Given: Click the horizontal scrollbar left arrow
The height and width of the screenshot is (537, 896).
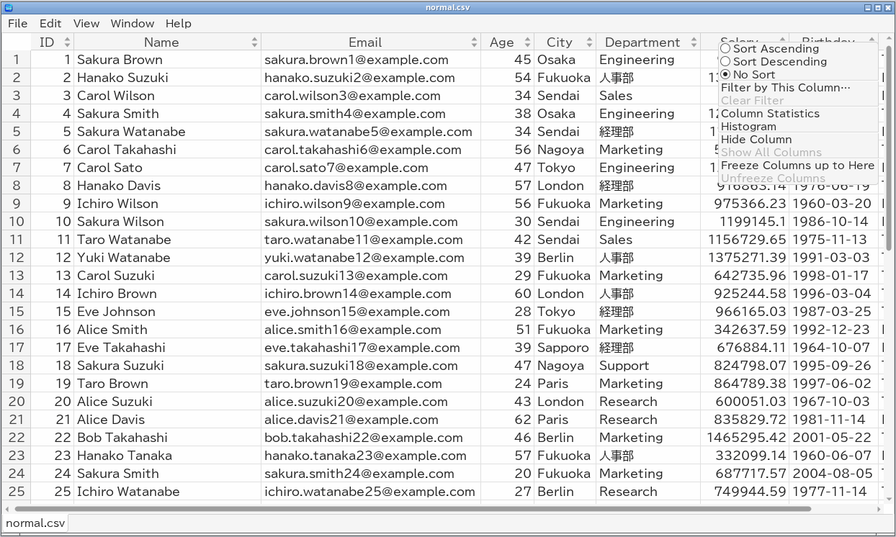Looking at the screenshot, I should (x=7, y=509).
